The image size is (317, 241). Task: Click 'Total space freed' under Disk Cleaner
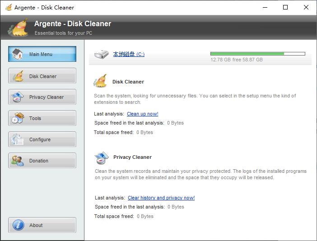tap(114, 132)
